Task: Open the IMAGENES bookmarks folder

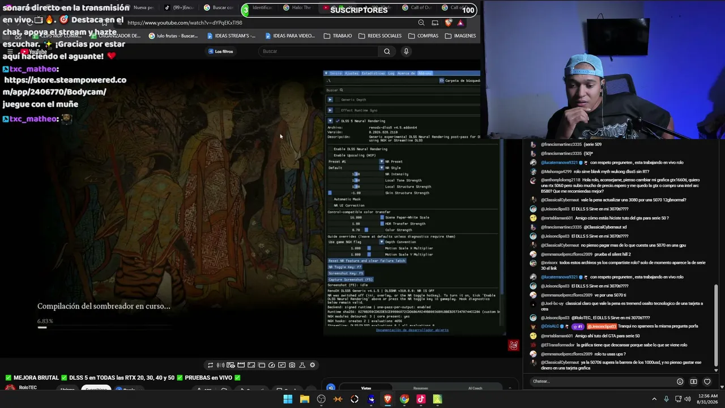Action: click(x=460, y=36)
